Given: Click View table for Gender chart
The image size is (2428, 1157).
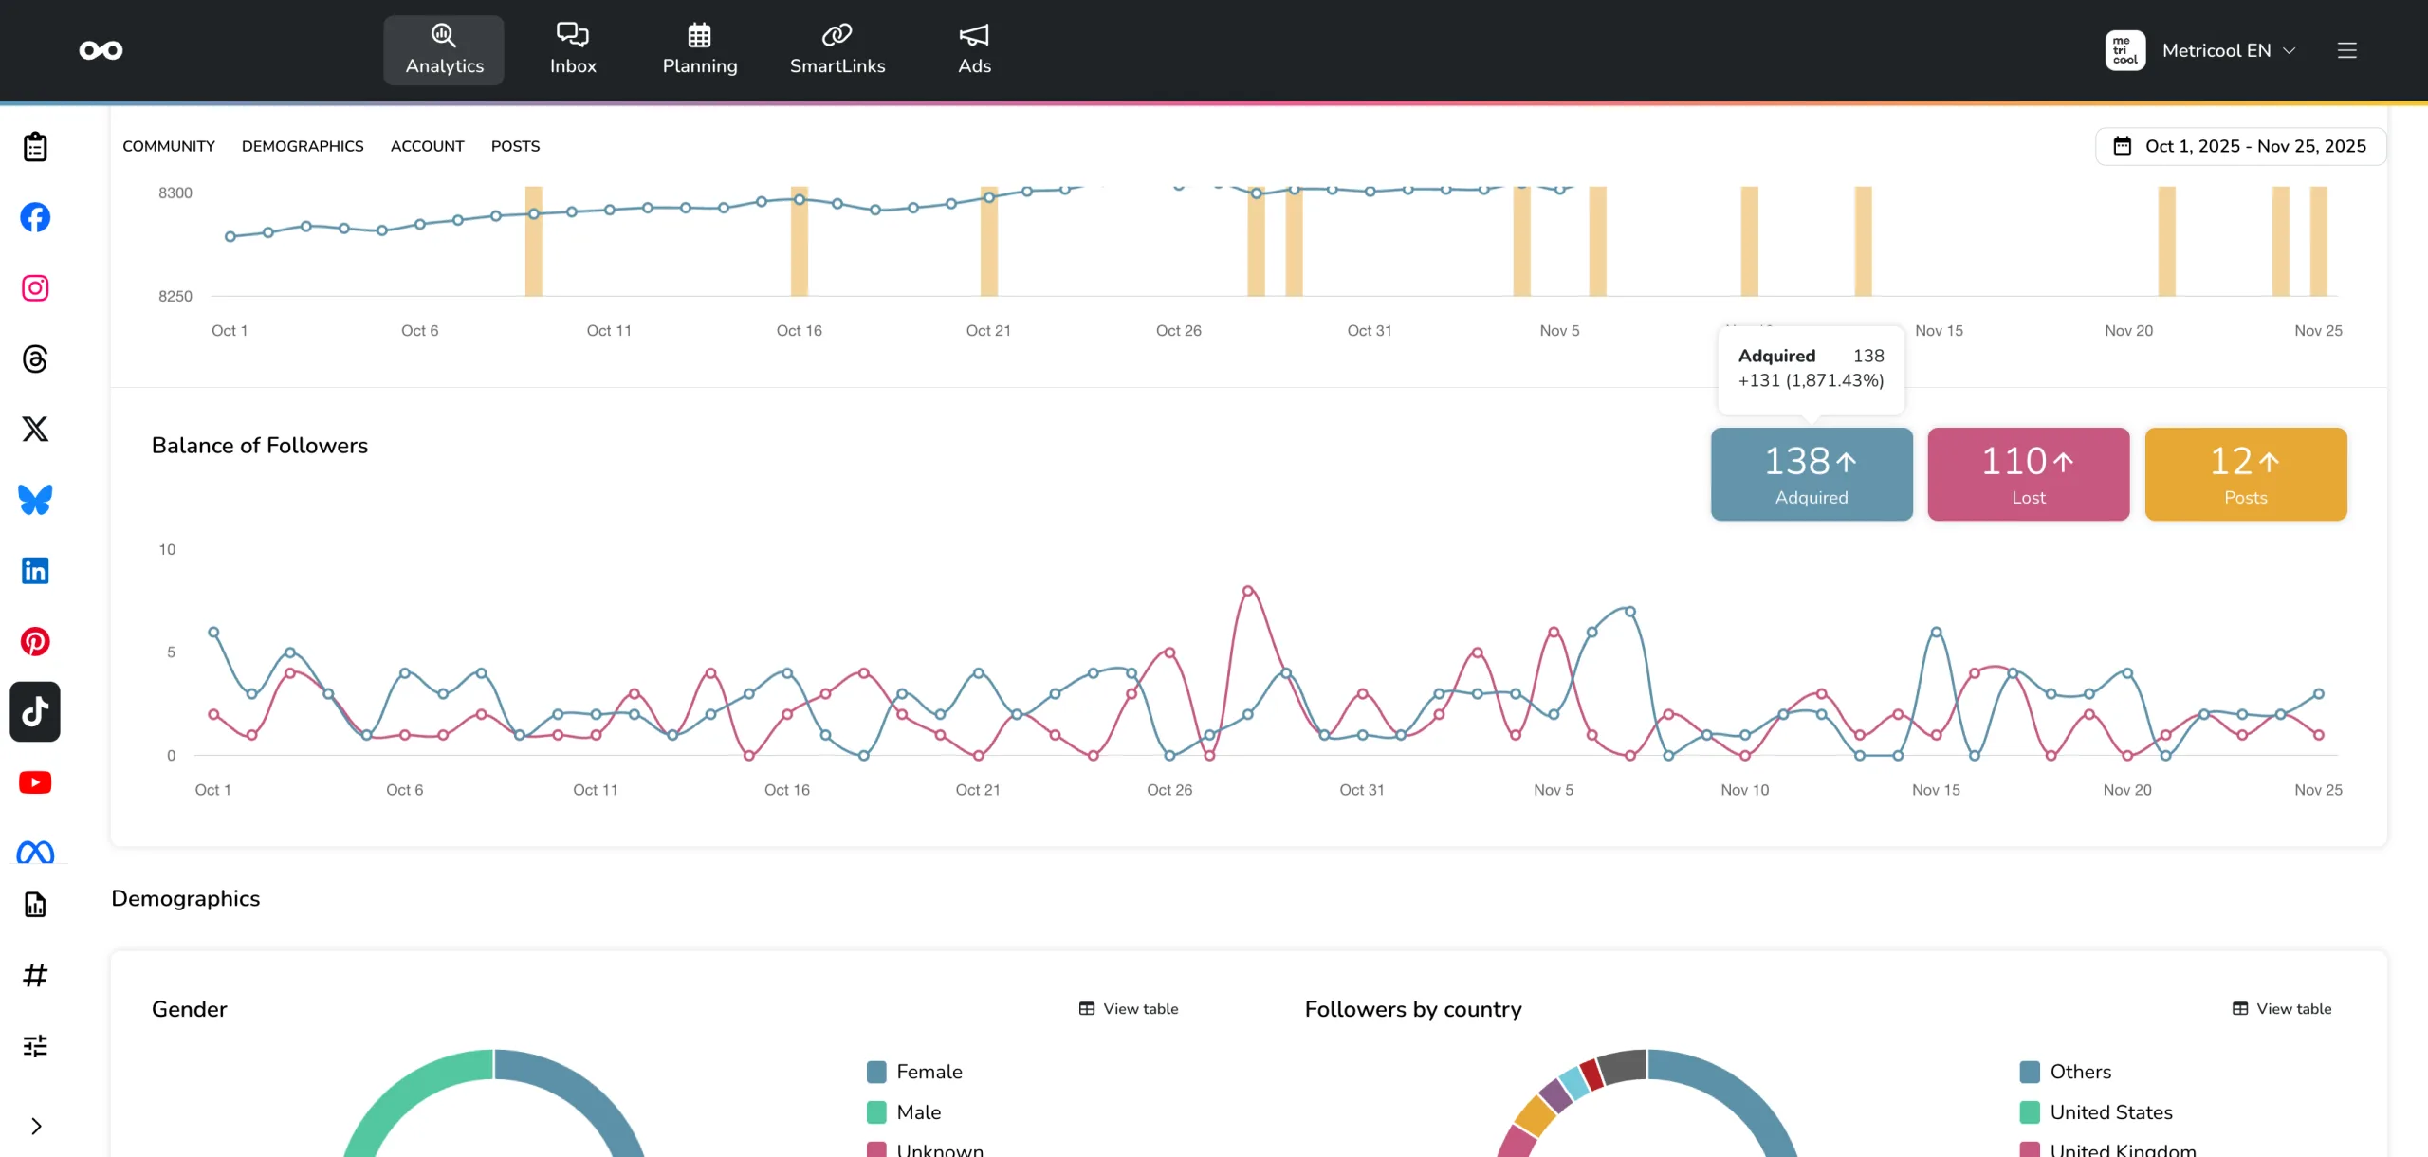Looking at the screenshot, I should point(1129,1009).
